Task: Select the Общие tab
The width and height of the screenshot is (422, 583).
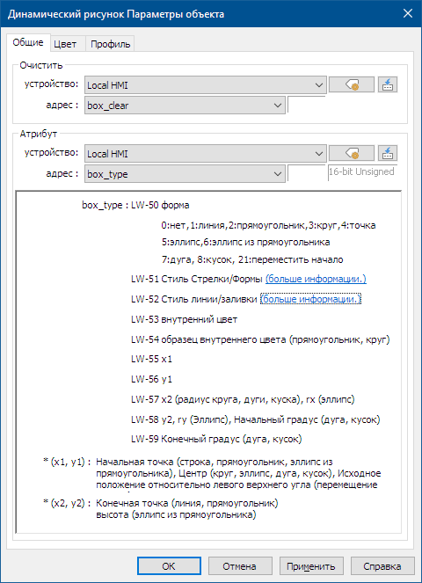Action: pos(28,42)
